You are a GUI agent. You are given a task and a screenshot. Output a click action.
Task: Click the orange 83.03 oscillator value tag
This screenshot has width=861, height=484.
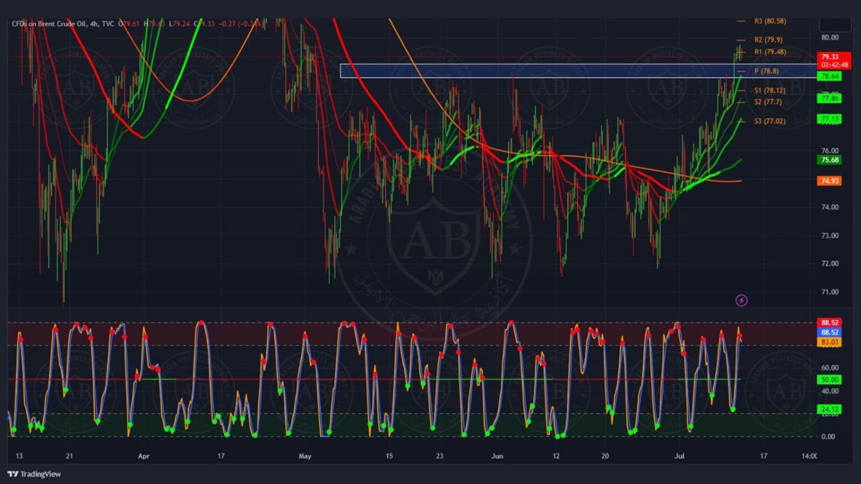click(829, 342)
